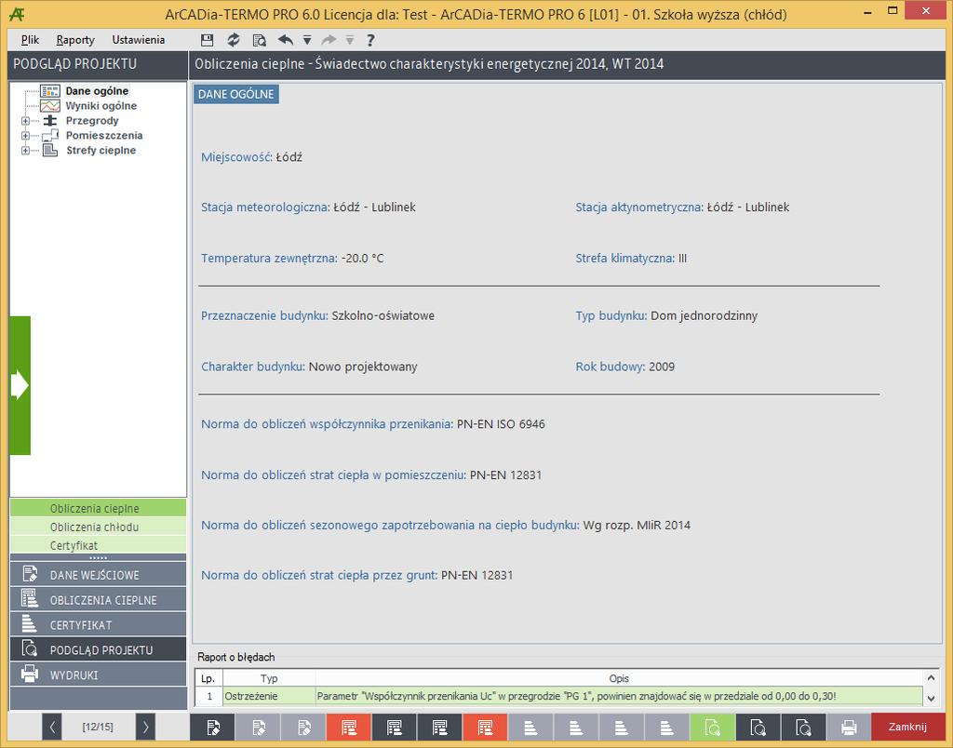This screenshot has height=748, width=953.
Task: Open the DANE WEJŚCIOWE section
Action: (x=98, y=574)
